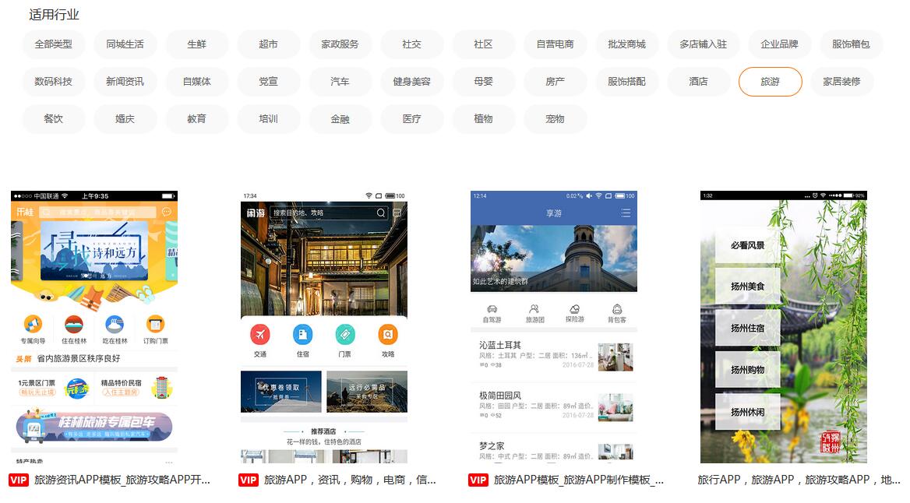Open the 旅行APP，旅游APP title link
Image resolution: width=910 pixels, height=503 pixels.
click(x=798, y=480)
